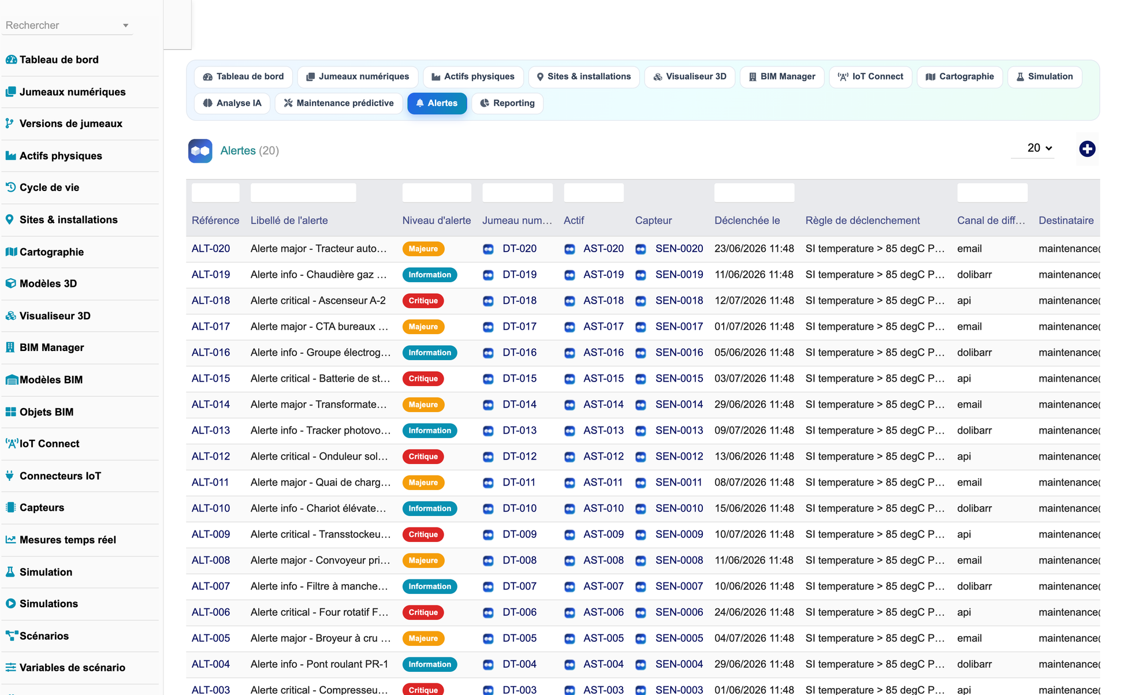Screen dimensions: 1124x695
Task: Open digital twin link DT-014
Action: click(x=519, y=405)
